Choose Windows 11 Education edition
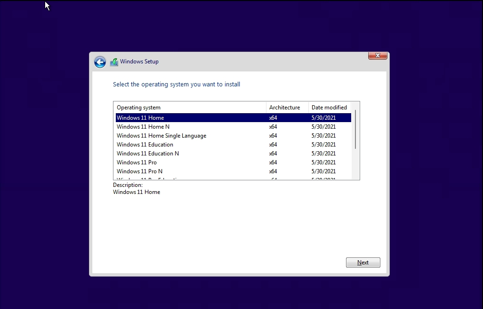Screen dimensions: 483x309 165,144
